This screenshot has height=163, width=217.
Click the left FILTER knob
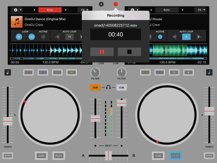[95, 72]
